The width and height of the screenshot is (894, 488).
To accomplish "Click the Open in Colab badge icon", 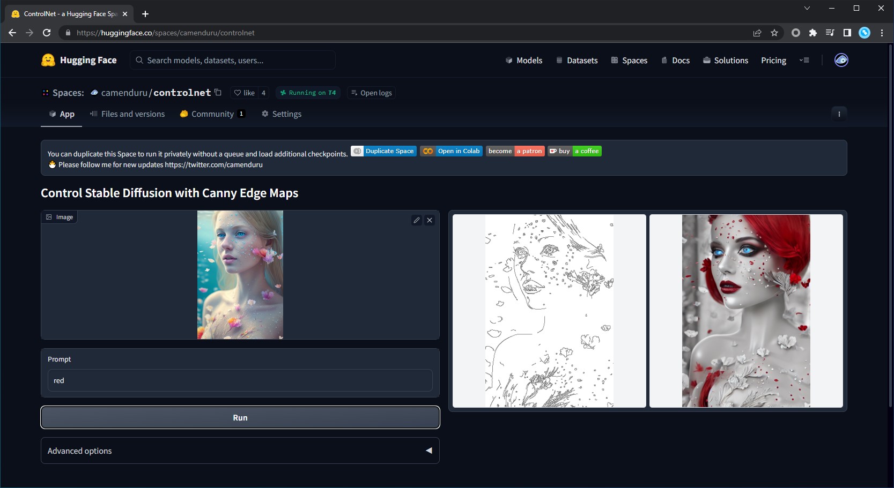I will click(x=428, y=151).
